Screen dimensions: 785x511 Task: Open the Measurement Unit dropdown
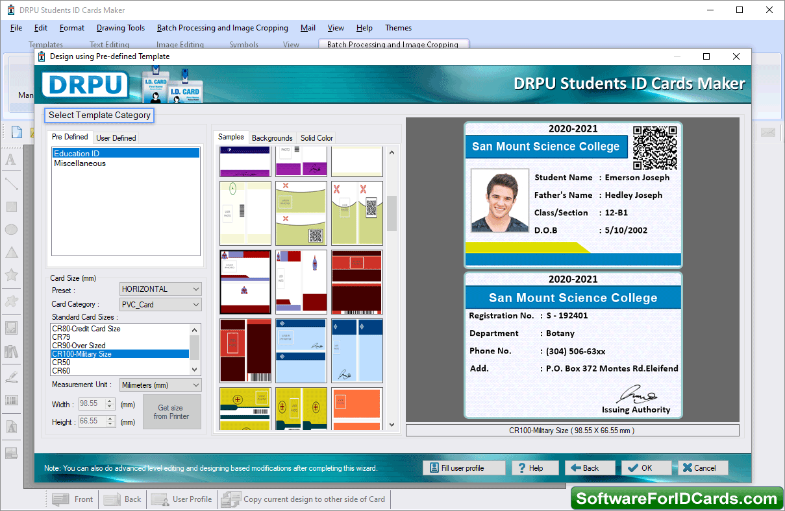coord(161,385)
